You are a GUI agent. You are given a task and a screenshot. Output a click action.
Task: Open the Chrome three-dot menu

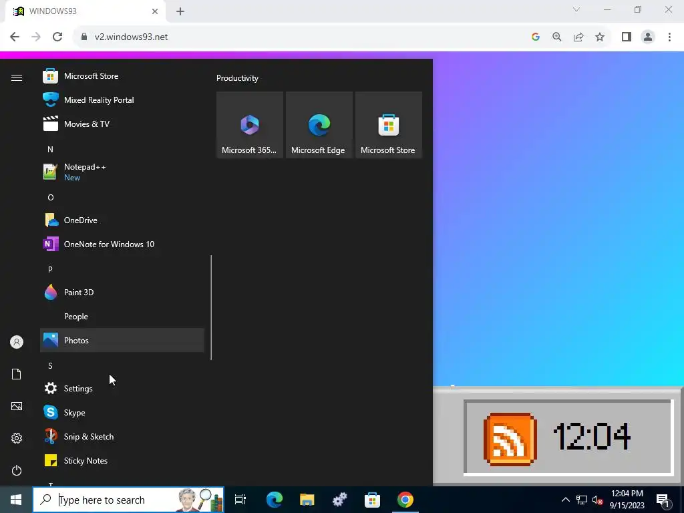coord(669,37)
